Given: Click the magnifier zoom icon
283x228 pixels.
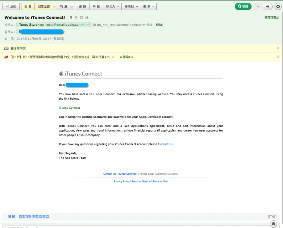Looking at the screenshot, I should 274,224.
